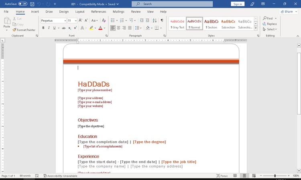Click Multilevel List icon
301x180 pixels.
[x=131, y=20]
